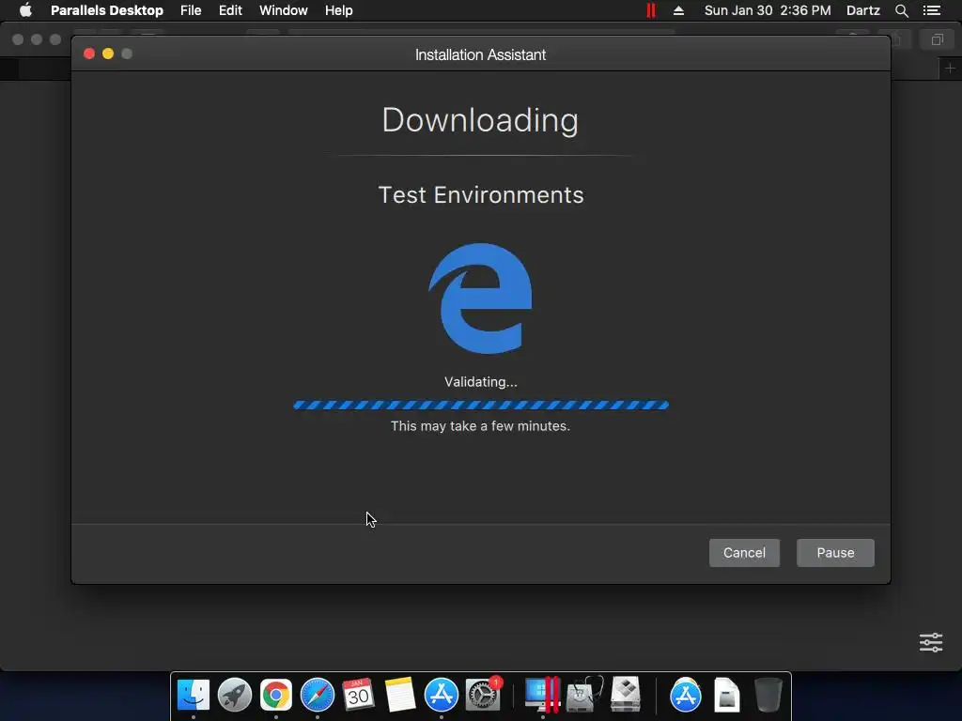Click the Dartz user name in menu bar
This screenshot has width=962, height=721.
[862, 10]
